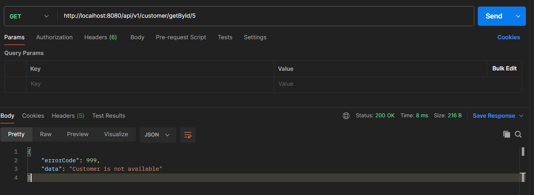Viewport: 534px width, 195px height.
Task: Toggle word wrap icon in response
Action: point(188,135)
